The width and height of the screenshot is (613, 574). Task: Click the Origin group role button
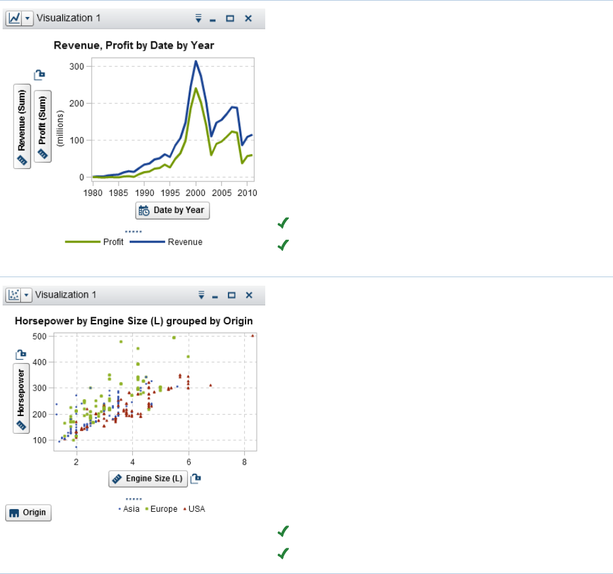coord(29,512)
